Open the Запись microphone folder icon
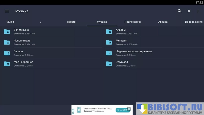Viewport: 204px width, 115px height. [7, 53]
